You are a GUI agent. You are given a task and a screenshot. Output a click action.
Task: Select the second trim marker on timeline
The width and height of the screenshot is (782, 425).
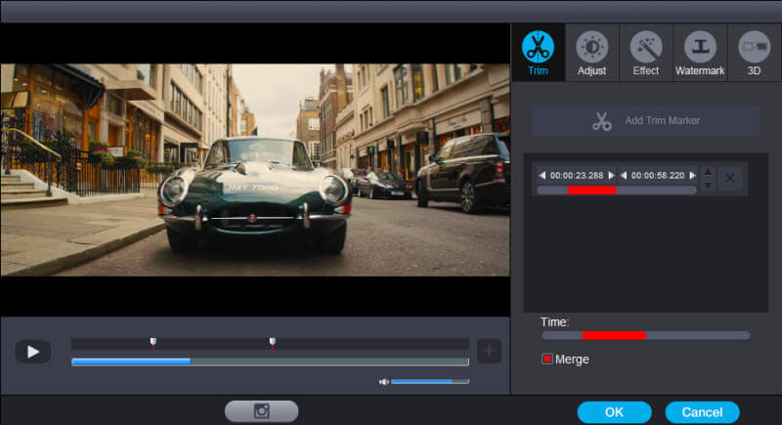[273, 342]
